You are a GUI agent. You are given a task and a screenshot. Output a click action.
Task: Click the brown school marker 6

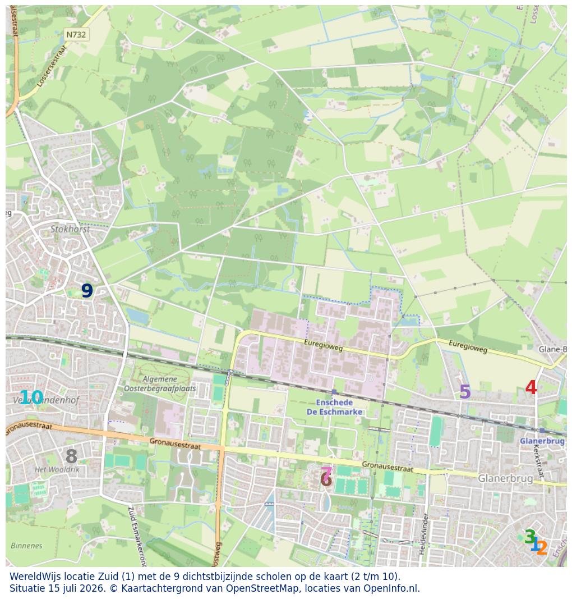tap(326, 480)
